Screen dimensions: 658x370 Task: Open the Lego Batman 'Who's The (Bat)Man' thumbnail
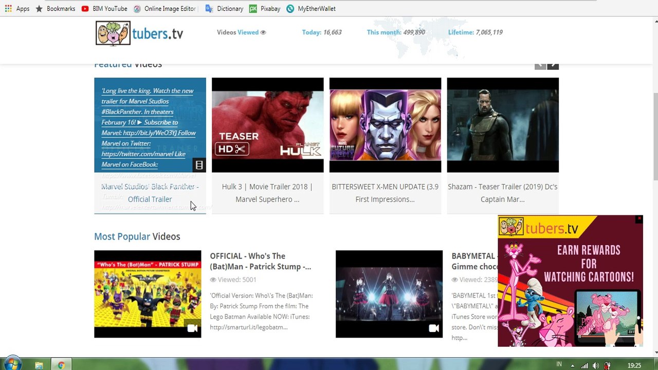148,294
